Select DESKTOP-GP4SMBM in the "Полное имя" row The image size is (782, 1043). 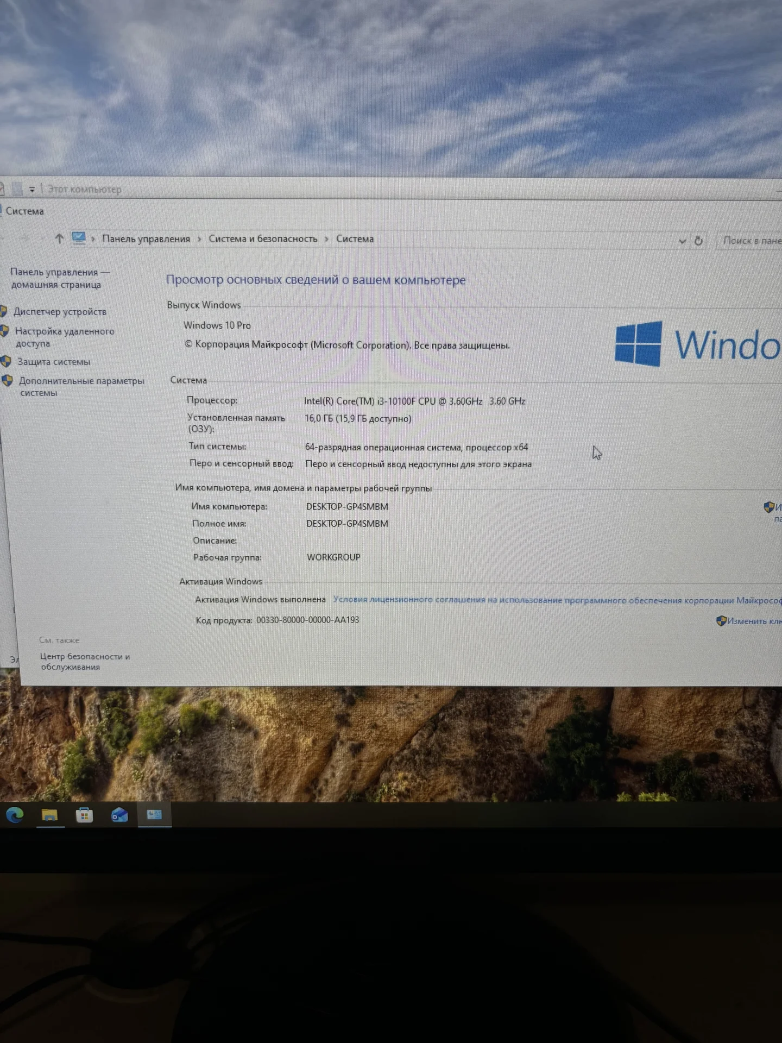[x=347, y=523]
